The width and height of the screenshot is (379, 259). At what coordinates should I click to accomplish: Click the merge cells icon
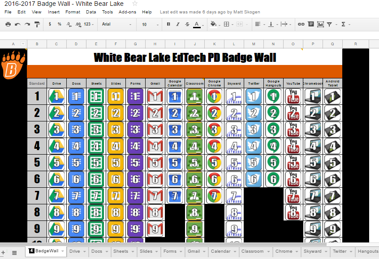tap(240, 24)
